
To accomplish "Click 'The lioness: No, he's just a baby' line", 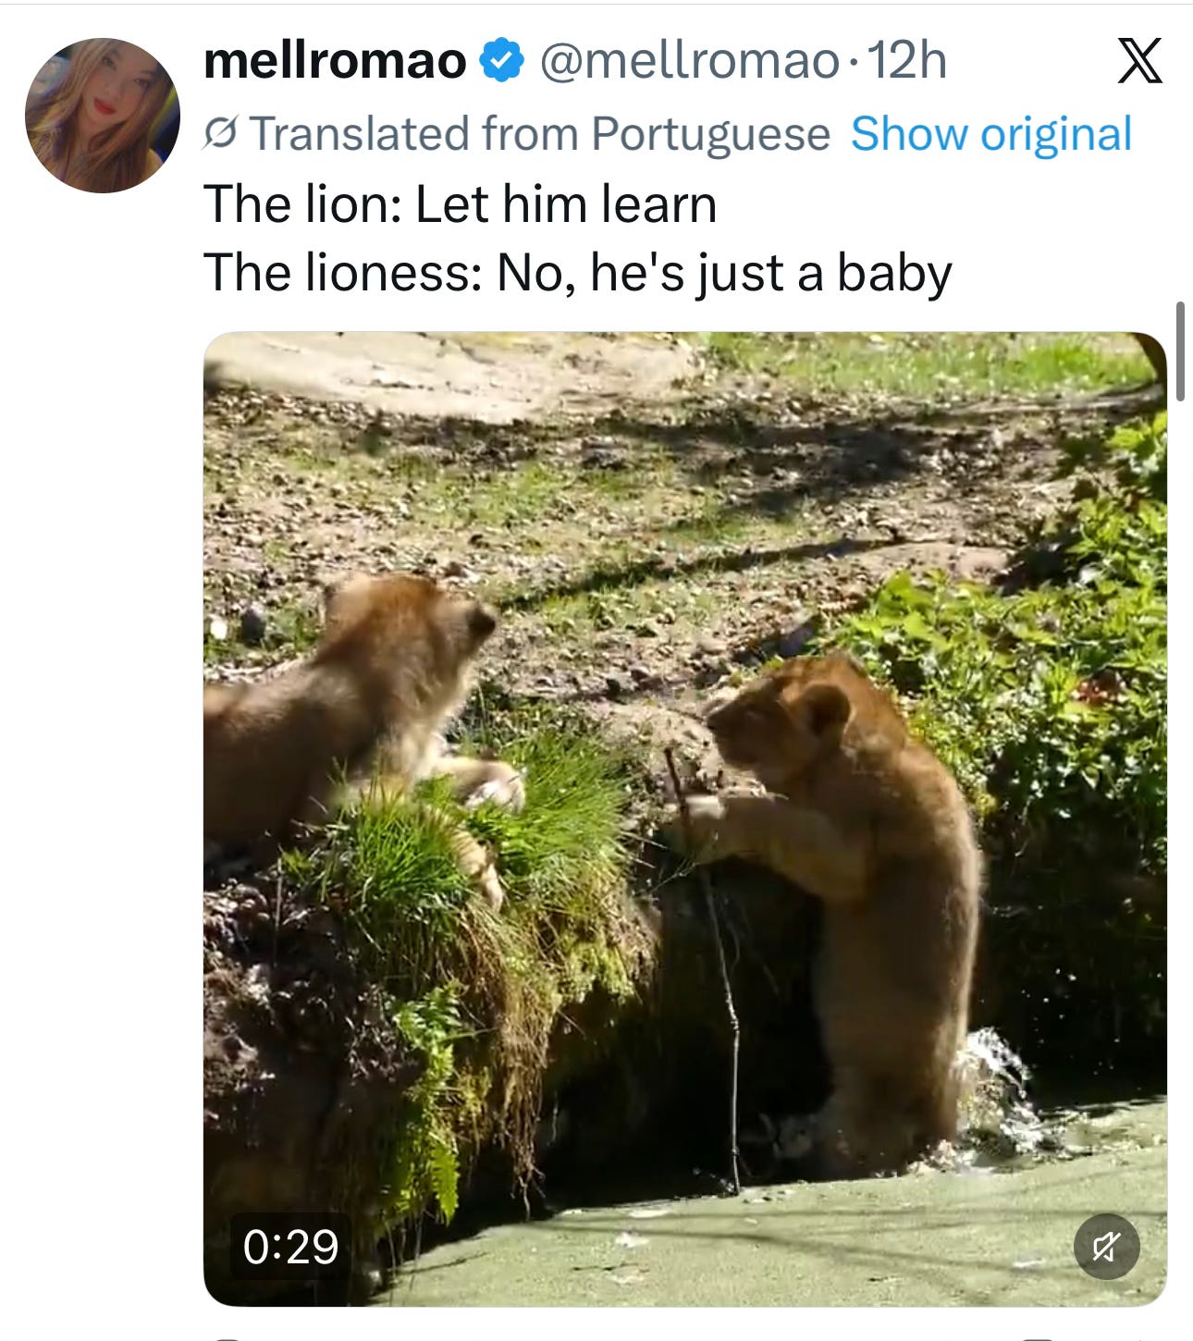I will 577,273.
